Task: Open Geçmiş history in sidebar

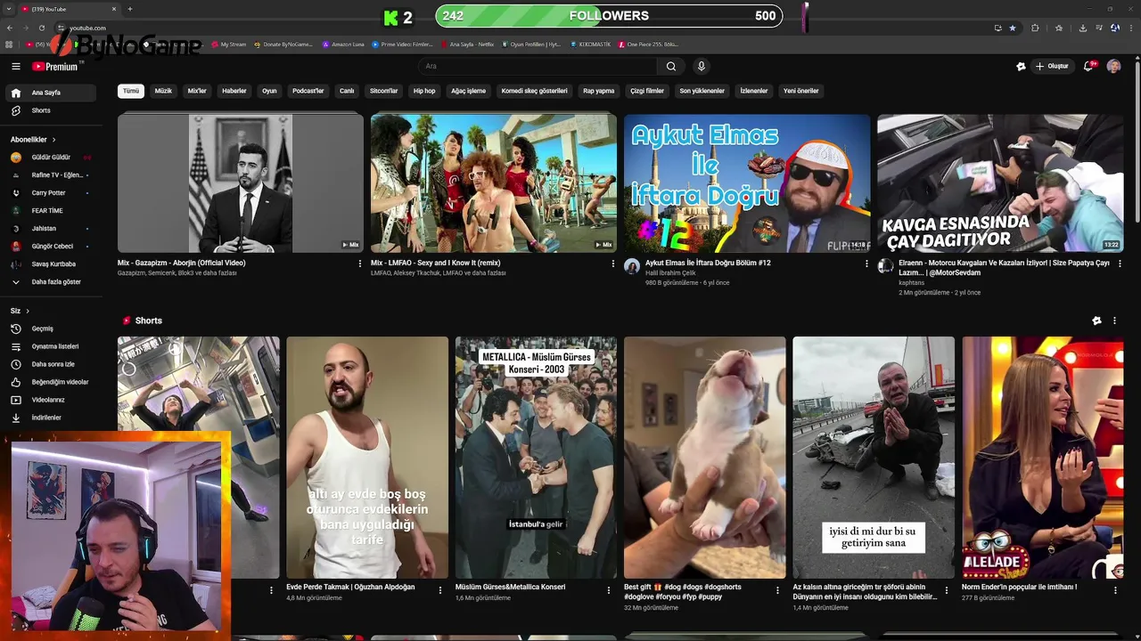Action: click(52, 329)
